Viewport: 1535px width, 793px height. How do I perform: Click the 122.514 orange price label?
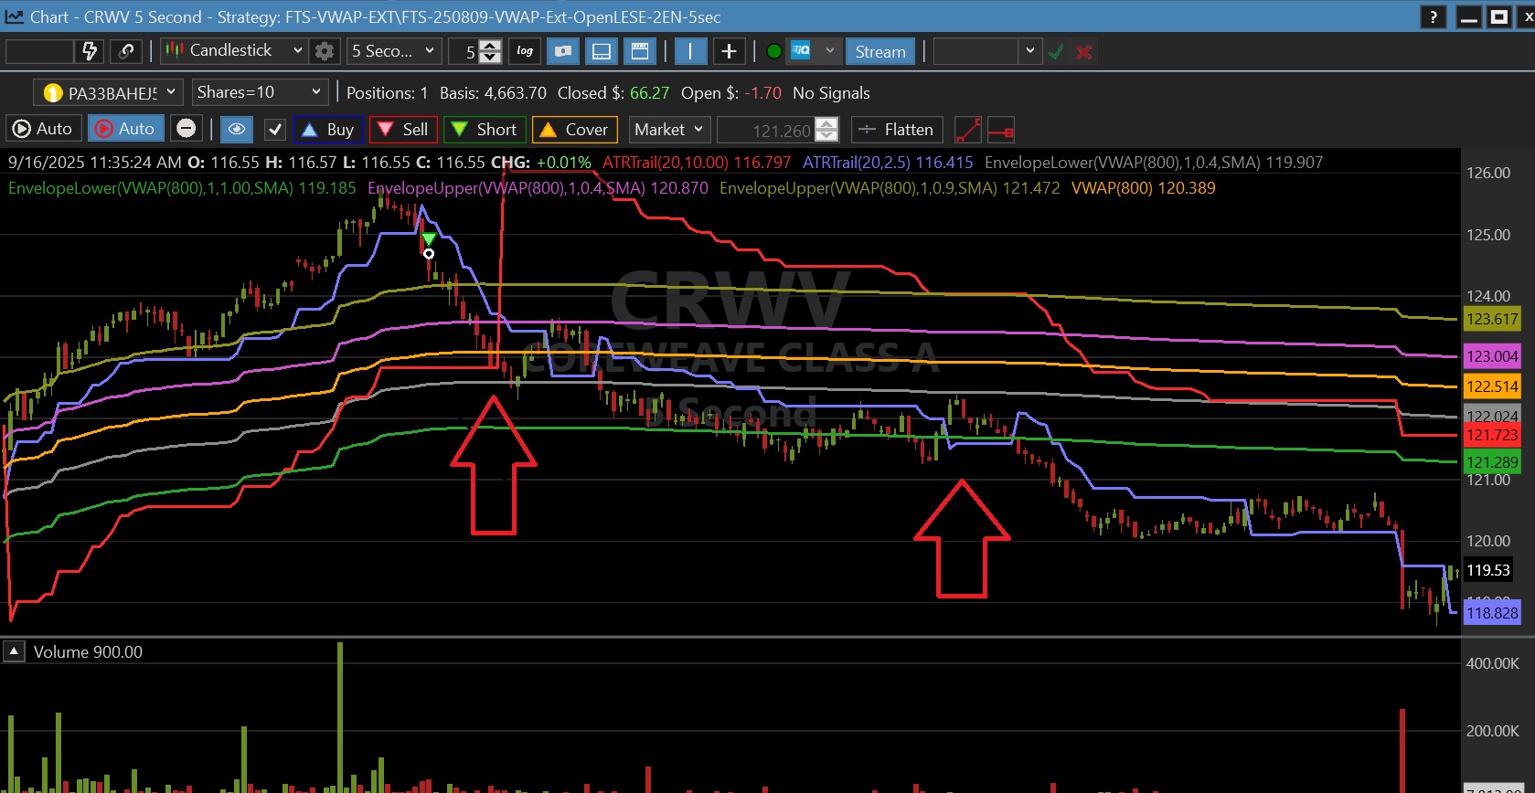point(1492,386)
